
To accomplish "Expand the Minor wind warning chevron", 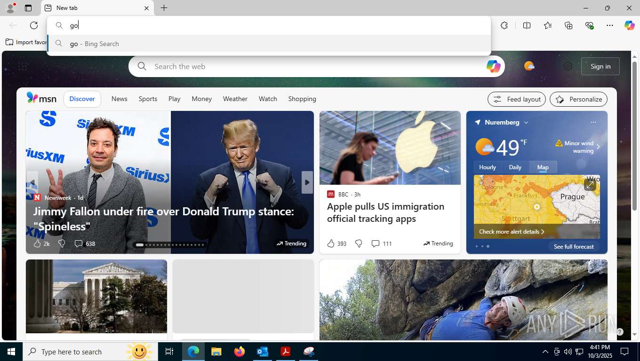I will click(x=598, y=147).
